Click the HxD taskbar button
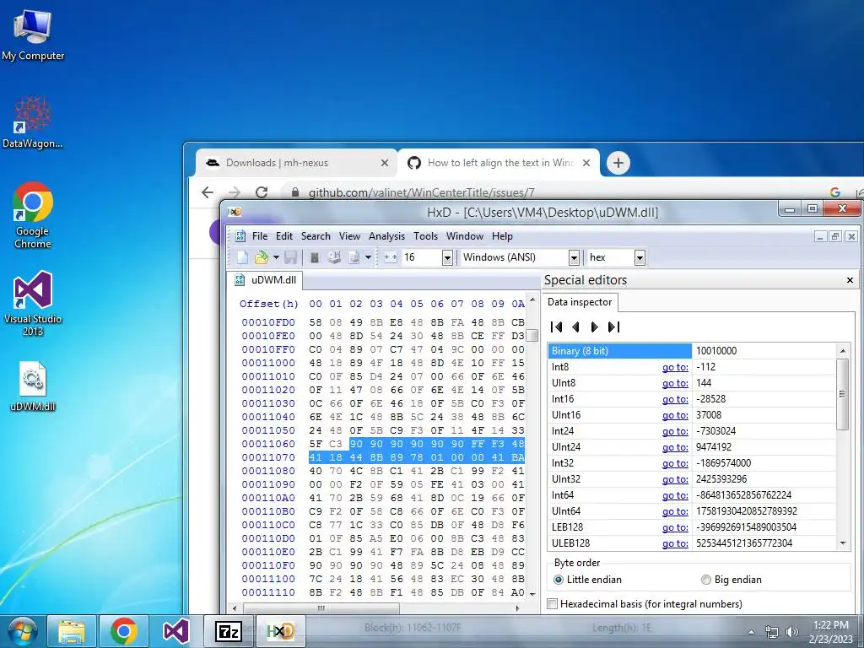Image resolution: width=864 pixels, height=648 pixels. click(280, 631)
